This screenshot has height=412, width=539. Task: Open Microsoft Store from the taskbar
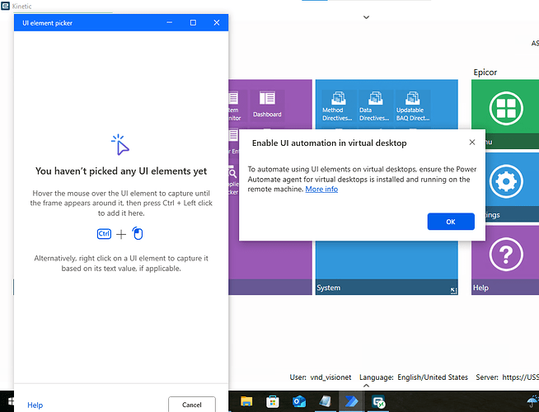pos(273,401)
